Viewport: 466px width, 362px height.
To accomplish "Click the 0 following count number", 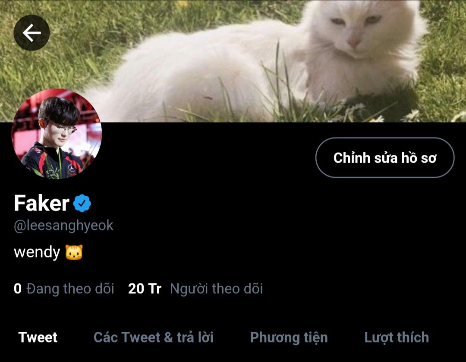I will coord(18,289).
